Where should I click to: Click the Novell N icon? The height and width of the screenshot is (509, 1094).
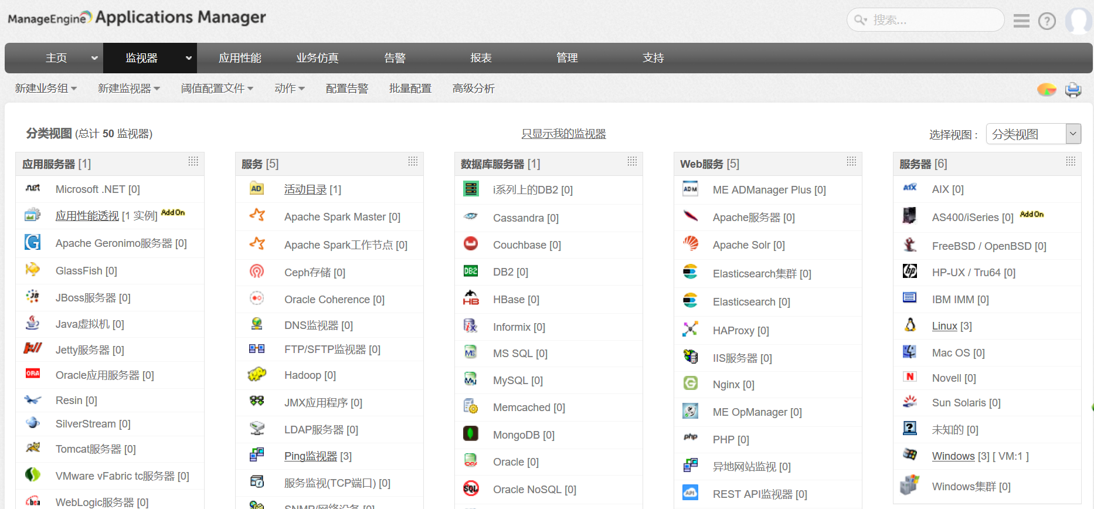[910, 376]
